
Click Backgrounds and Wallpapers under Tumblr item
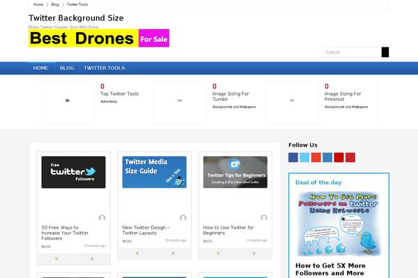tap(234, 106)
